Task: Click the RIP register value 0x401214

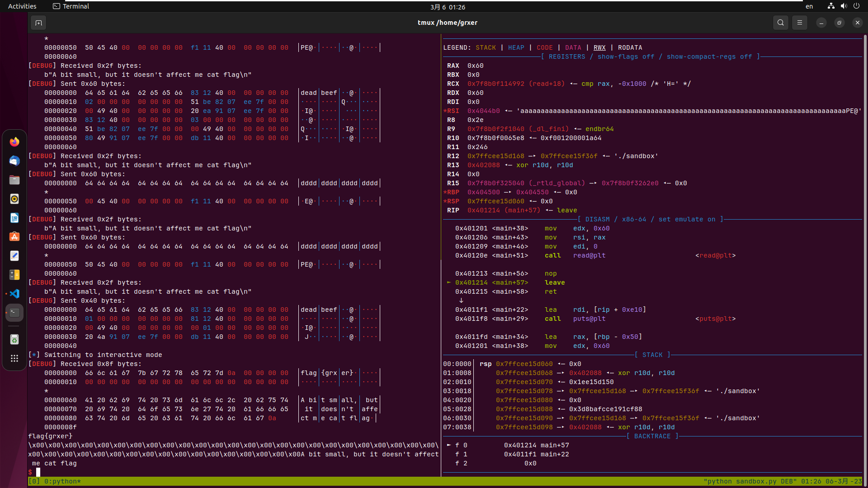Action: coord(483,210)
